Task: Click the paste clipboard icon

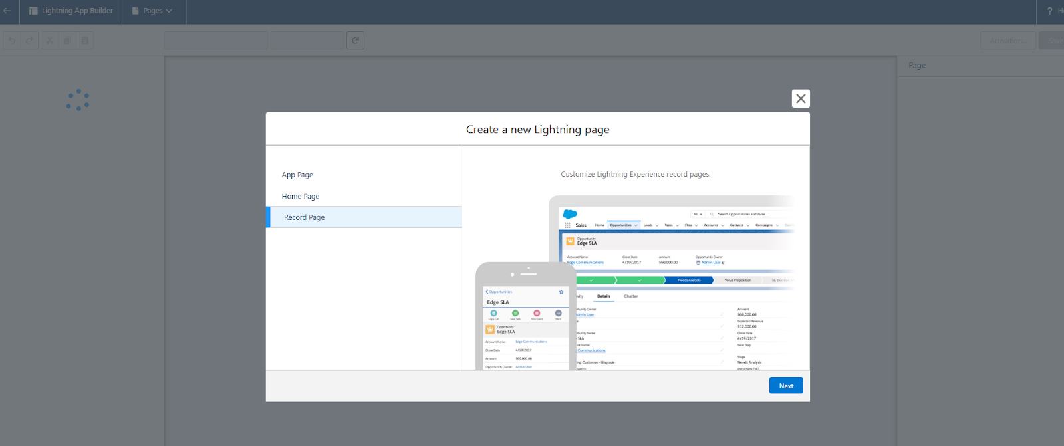Action: coord(84,41)
